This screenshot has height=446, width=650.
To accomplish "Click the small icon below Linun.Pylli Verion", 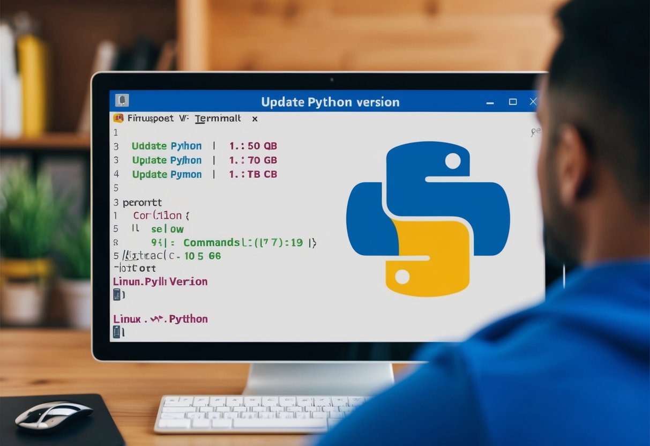I will [117, 294].
